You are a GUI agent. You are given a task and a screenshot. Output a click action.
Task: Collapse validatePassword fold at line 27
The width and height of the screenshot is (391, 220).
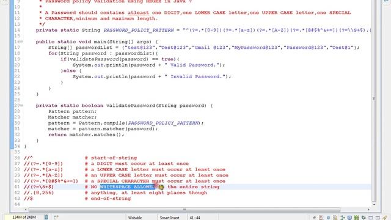tap(22, 106)
